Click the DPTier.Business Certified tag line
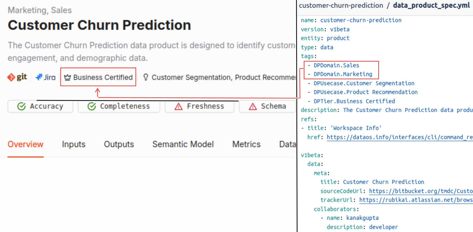This screenshot has height=232, width=473. 351,101
